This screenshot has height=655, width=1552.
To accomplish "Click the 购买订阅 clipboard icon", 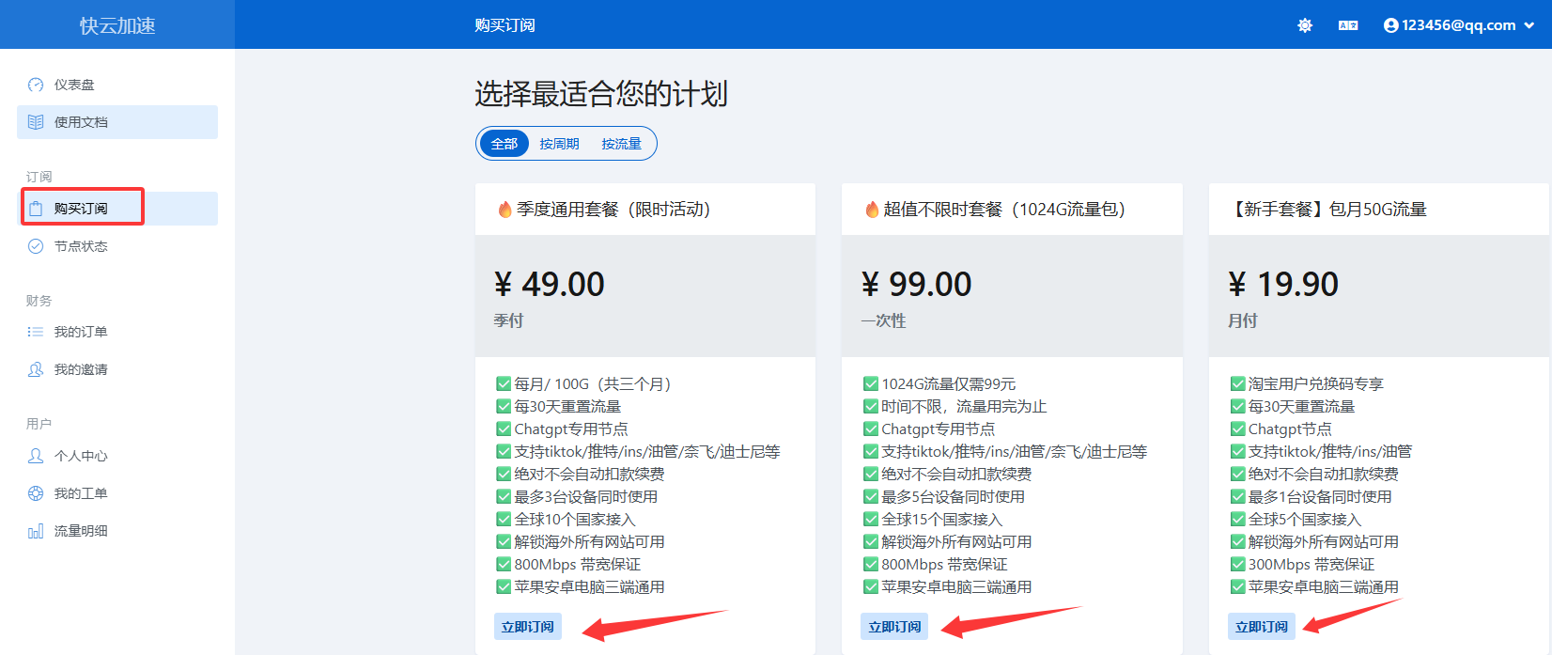I will pos(36,209).
